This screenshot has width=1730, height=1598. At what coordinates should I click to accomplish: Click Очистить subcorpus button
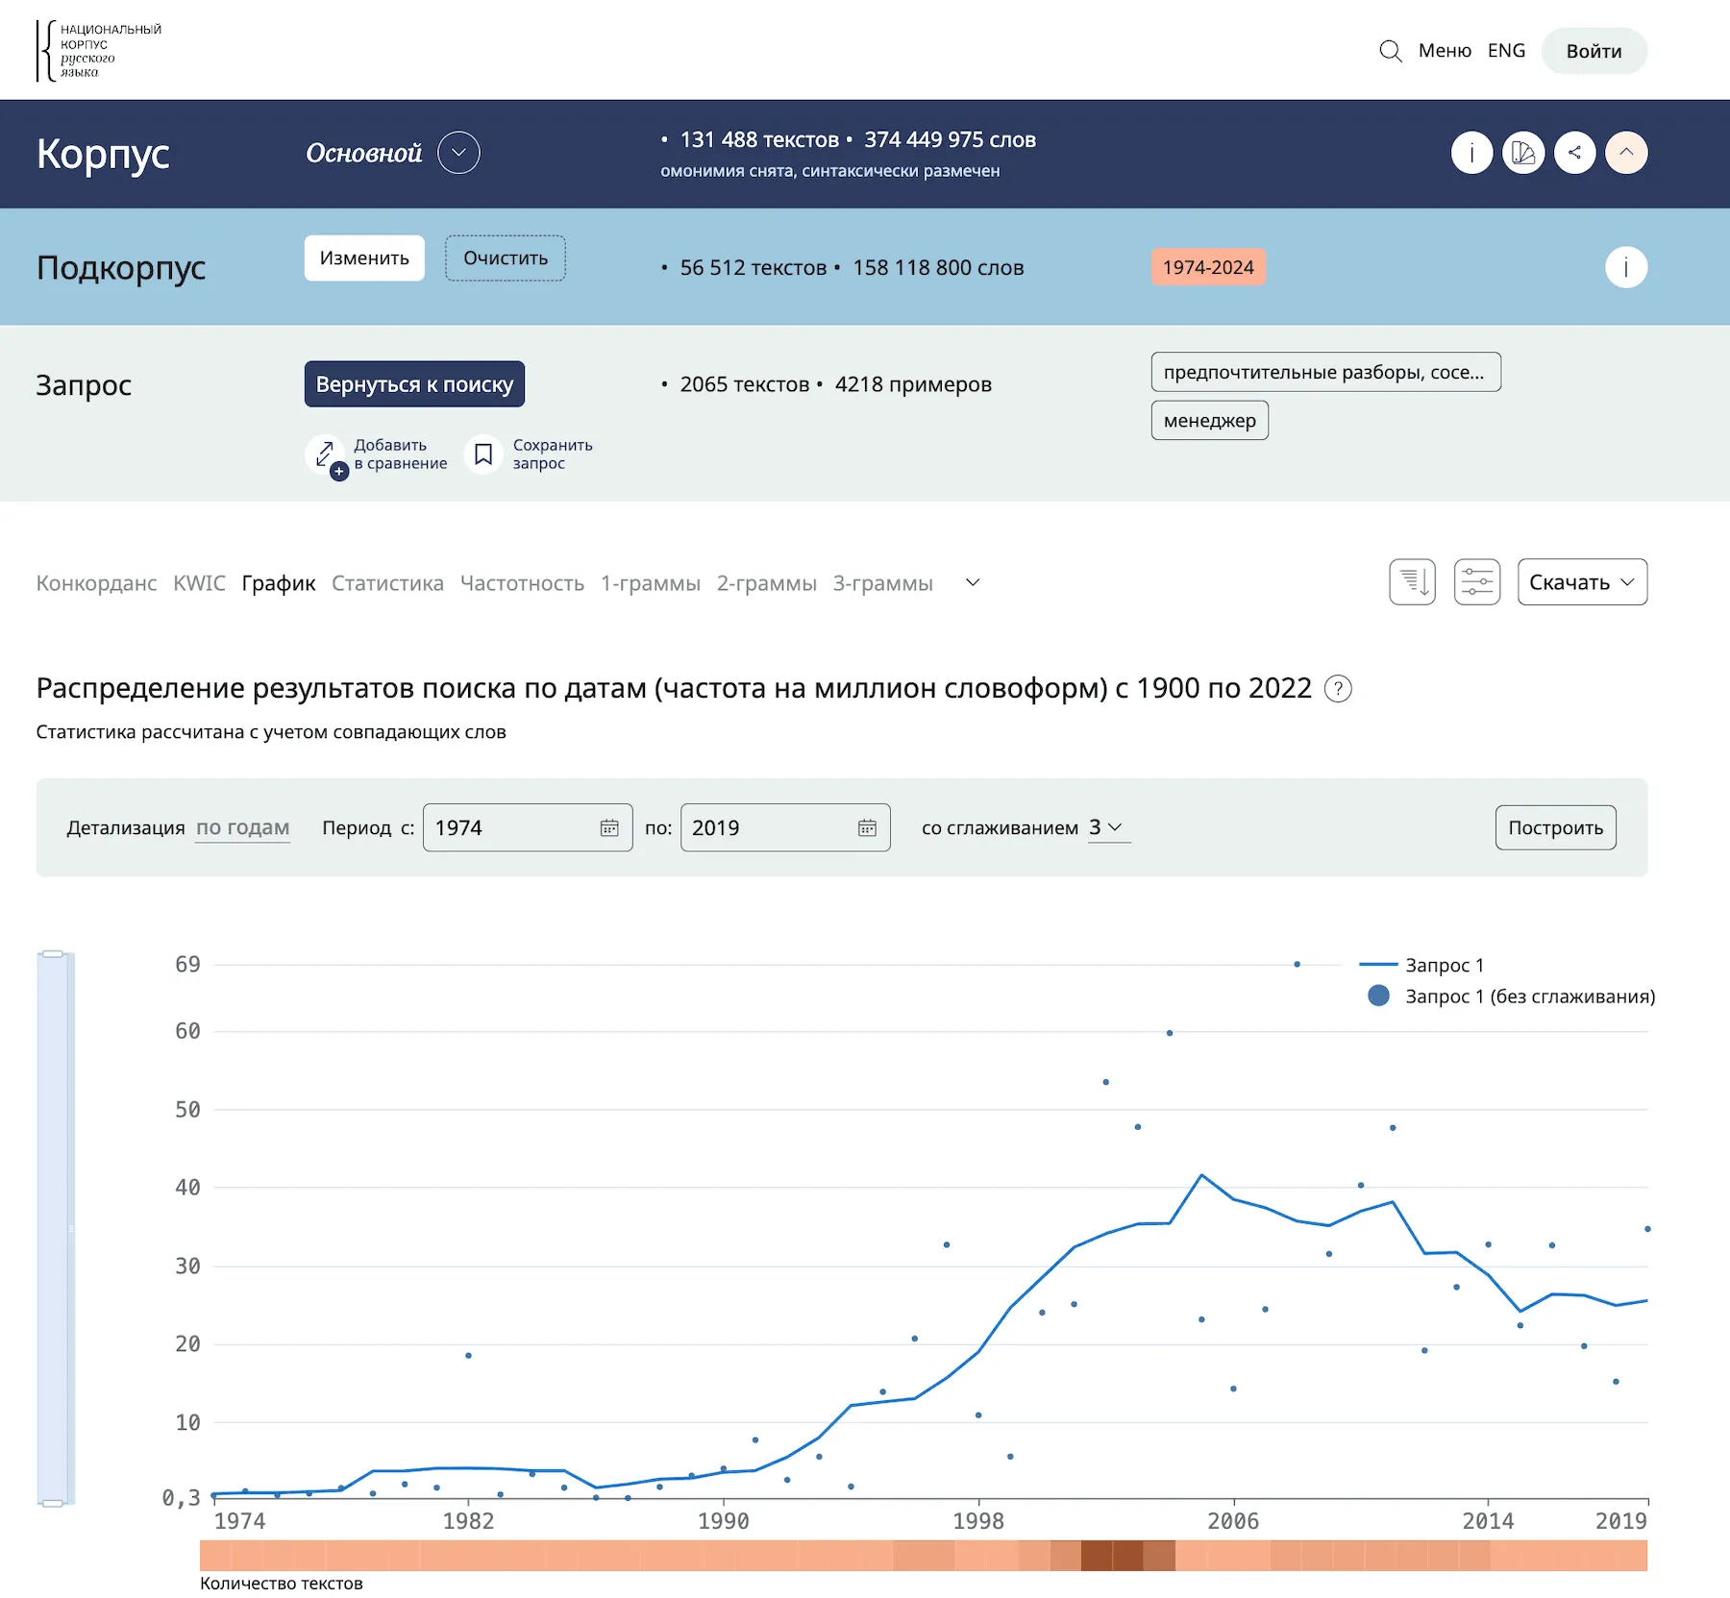506,258
